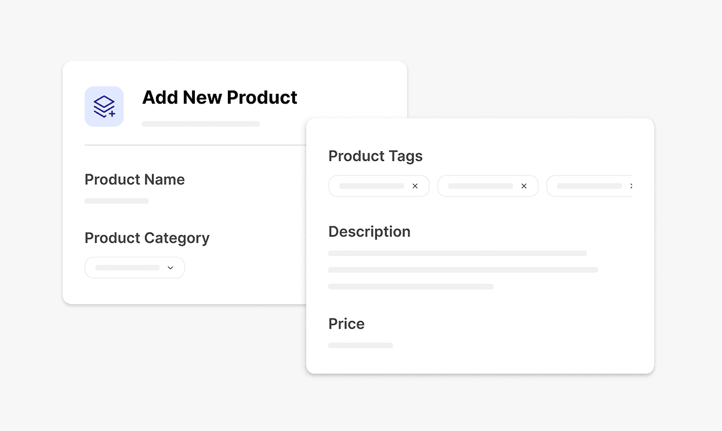The height and width of the screenshot is (431, 722).
Task: Focus the Product Name input field
Action: pos(117,201)
